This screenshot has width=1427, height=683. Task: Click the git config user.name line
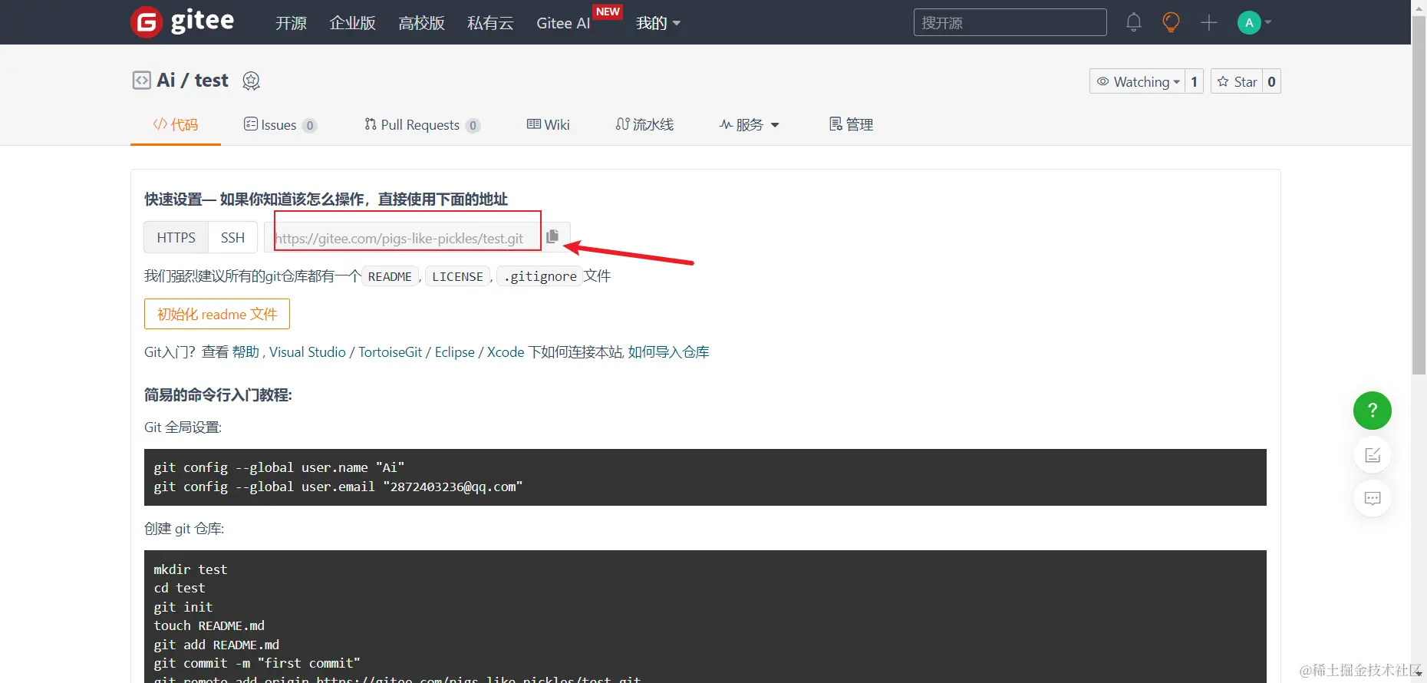coord(278,467)
